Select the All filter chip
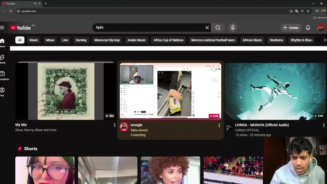Screen dimensions: 327x184 [20, 40]
